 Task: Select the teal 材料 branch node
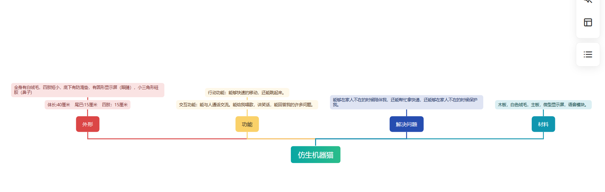(543, 124)
